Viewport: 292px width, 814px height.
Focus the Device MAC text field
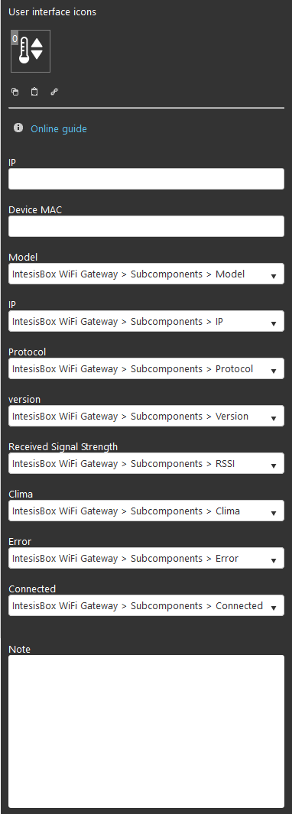point(147,226)
